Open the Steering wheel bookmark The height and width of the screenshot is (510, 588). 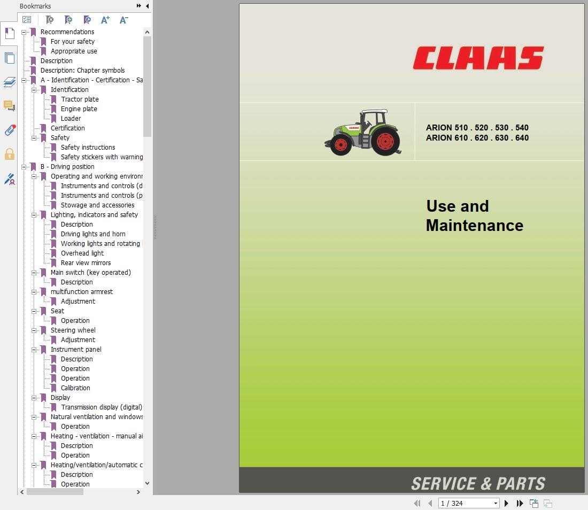point(73,330)
